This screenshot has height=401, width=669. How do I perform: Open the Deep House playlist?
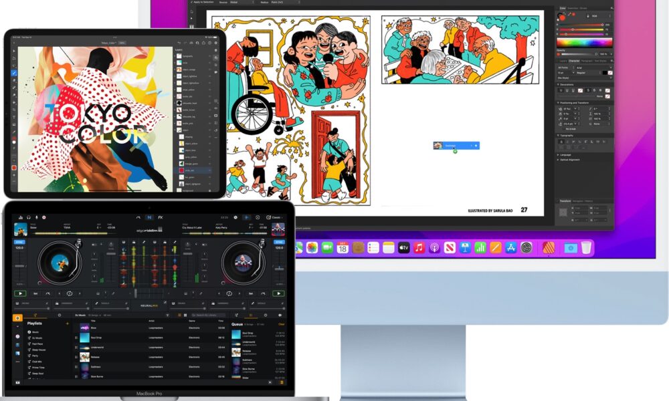pyautogui.click(x=39, y=350)
